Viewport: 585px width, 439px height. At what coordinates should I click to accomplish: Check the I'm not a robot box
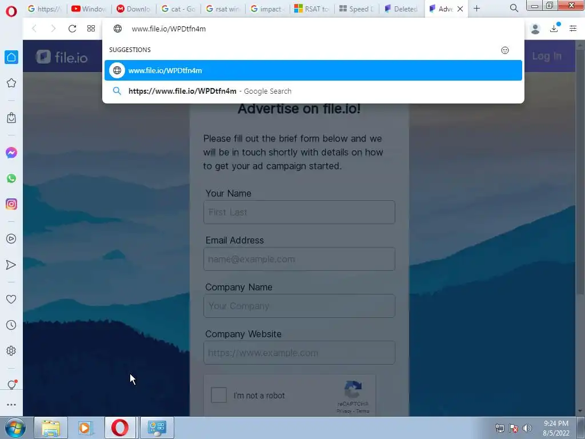(x=219, y=395)
